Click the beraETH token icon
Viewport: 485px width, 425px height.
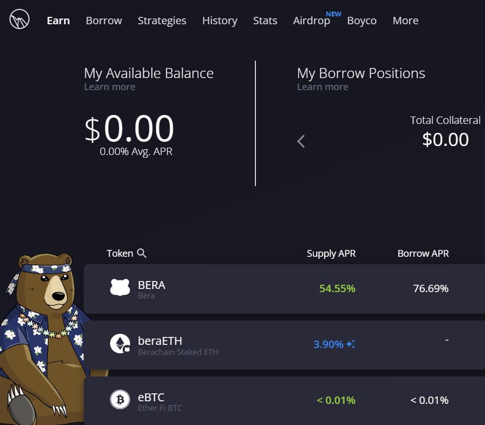coord(120,344)
